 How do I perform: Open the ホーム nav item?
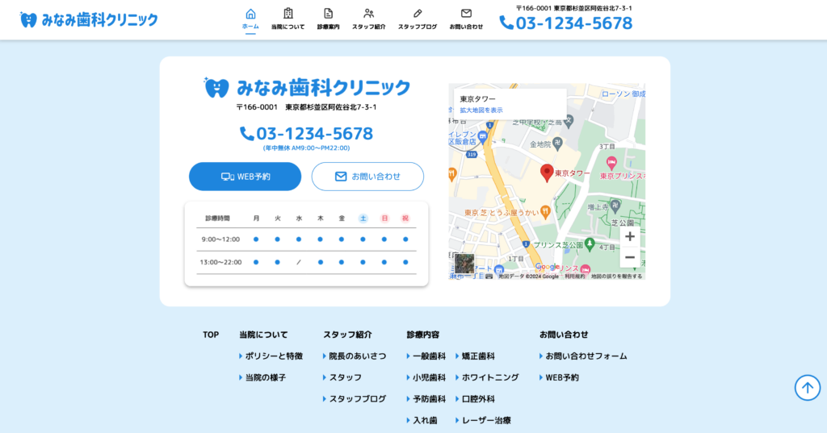point(250,19)
